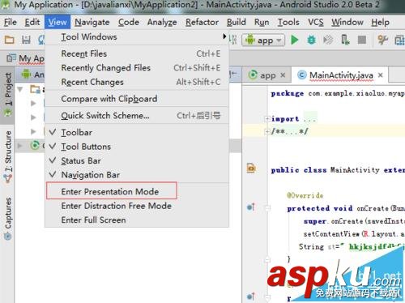Open Quick Switch Scheme option

coord(137,116)
